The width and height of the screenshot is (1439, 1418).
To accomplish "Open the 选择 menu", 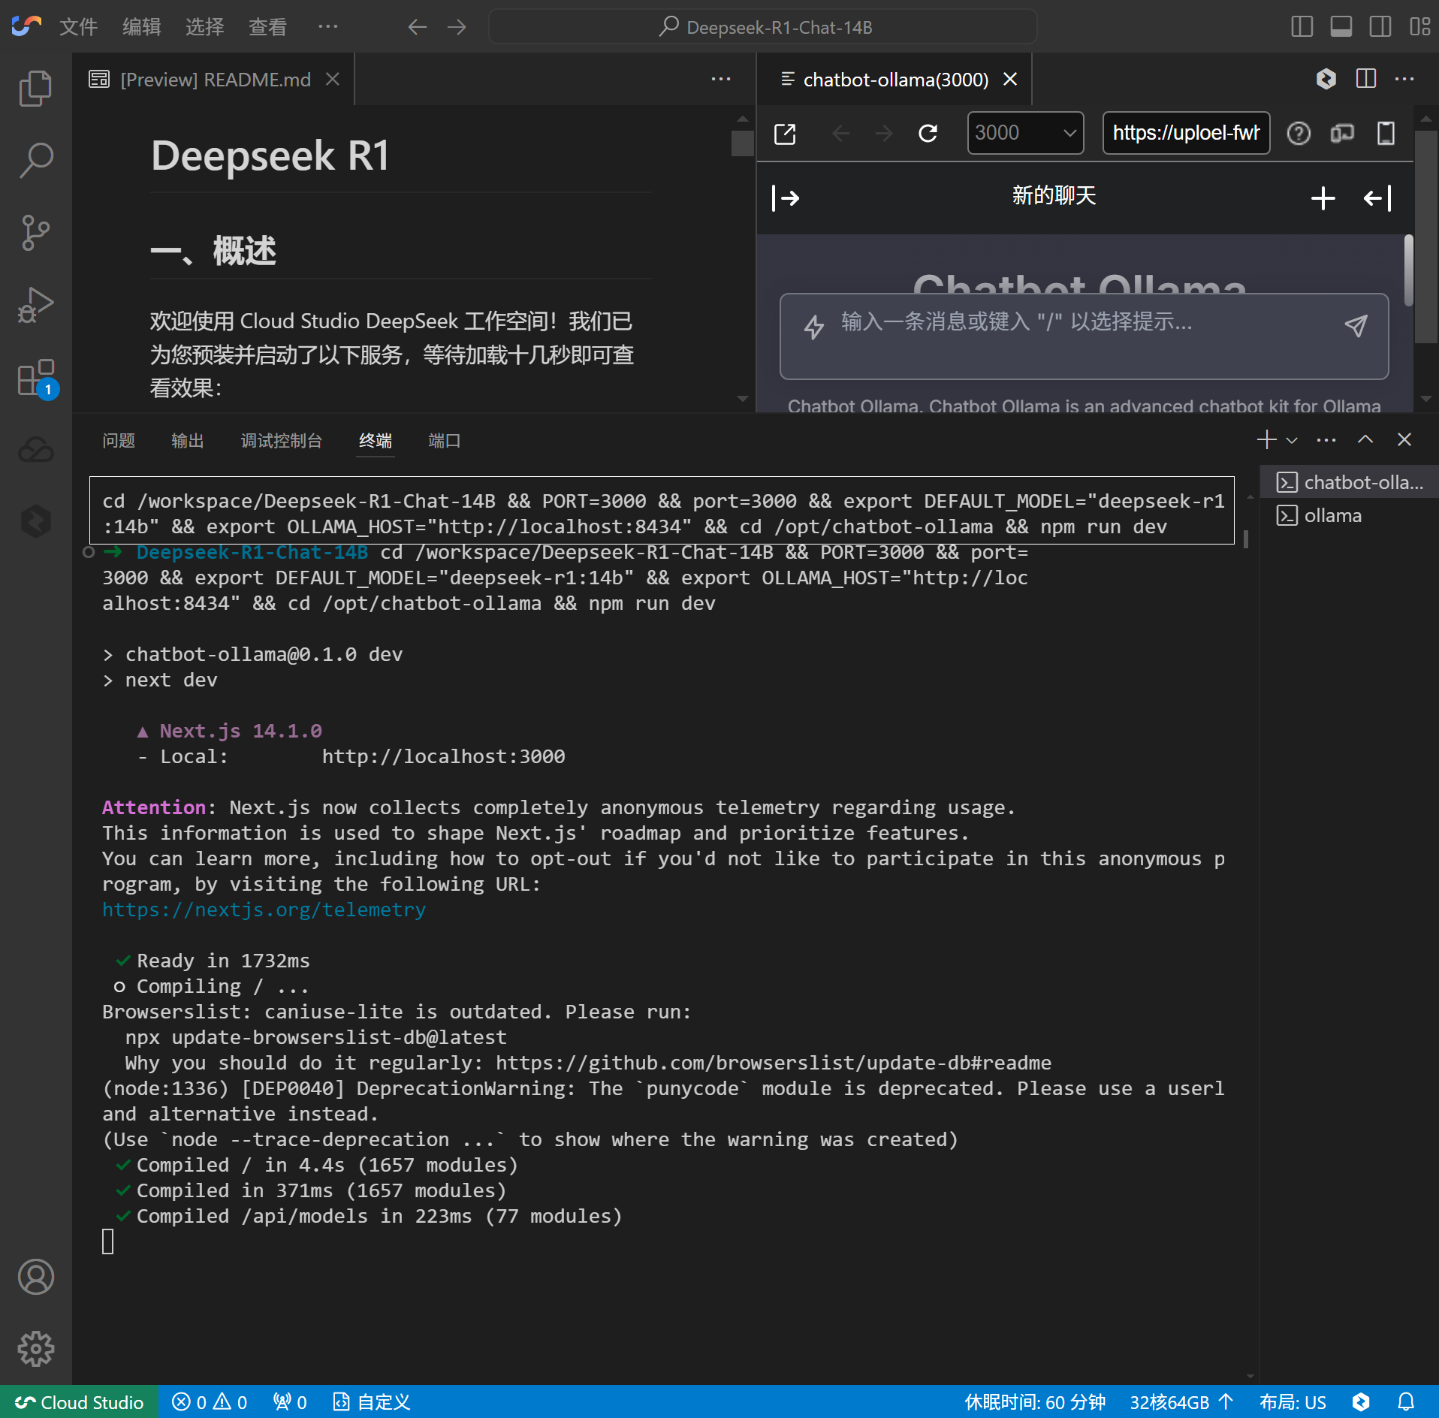I will tap(204, 27).
